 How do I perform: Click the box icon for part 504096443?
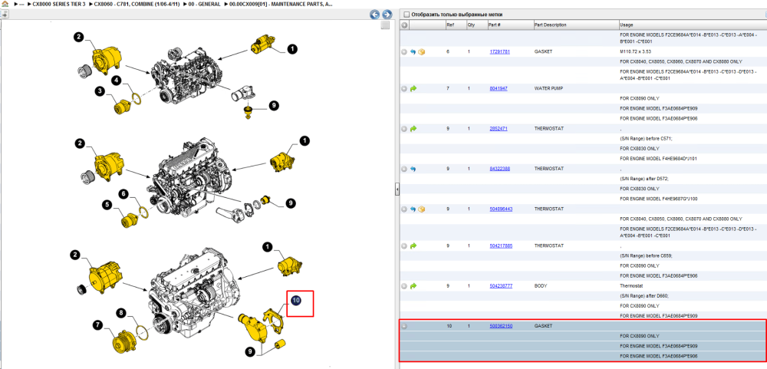pos(421,209)
